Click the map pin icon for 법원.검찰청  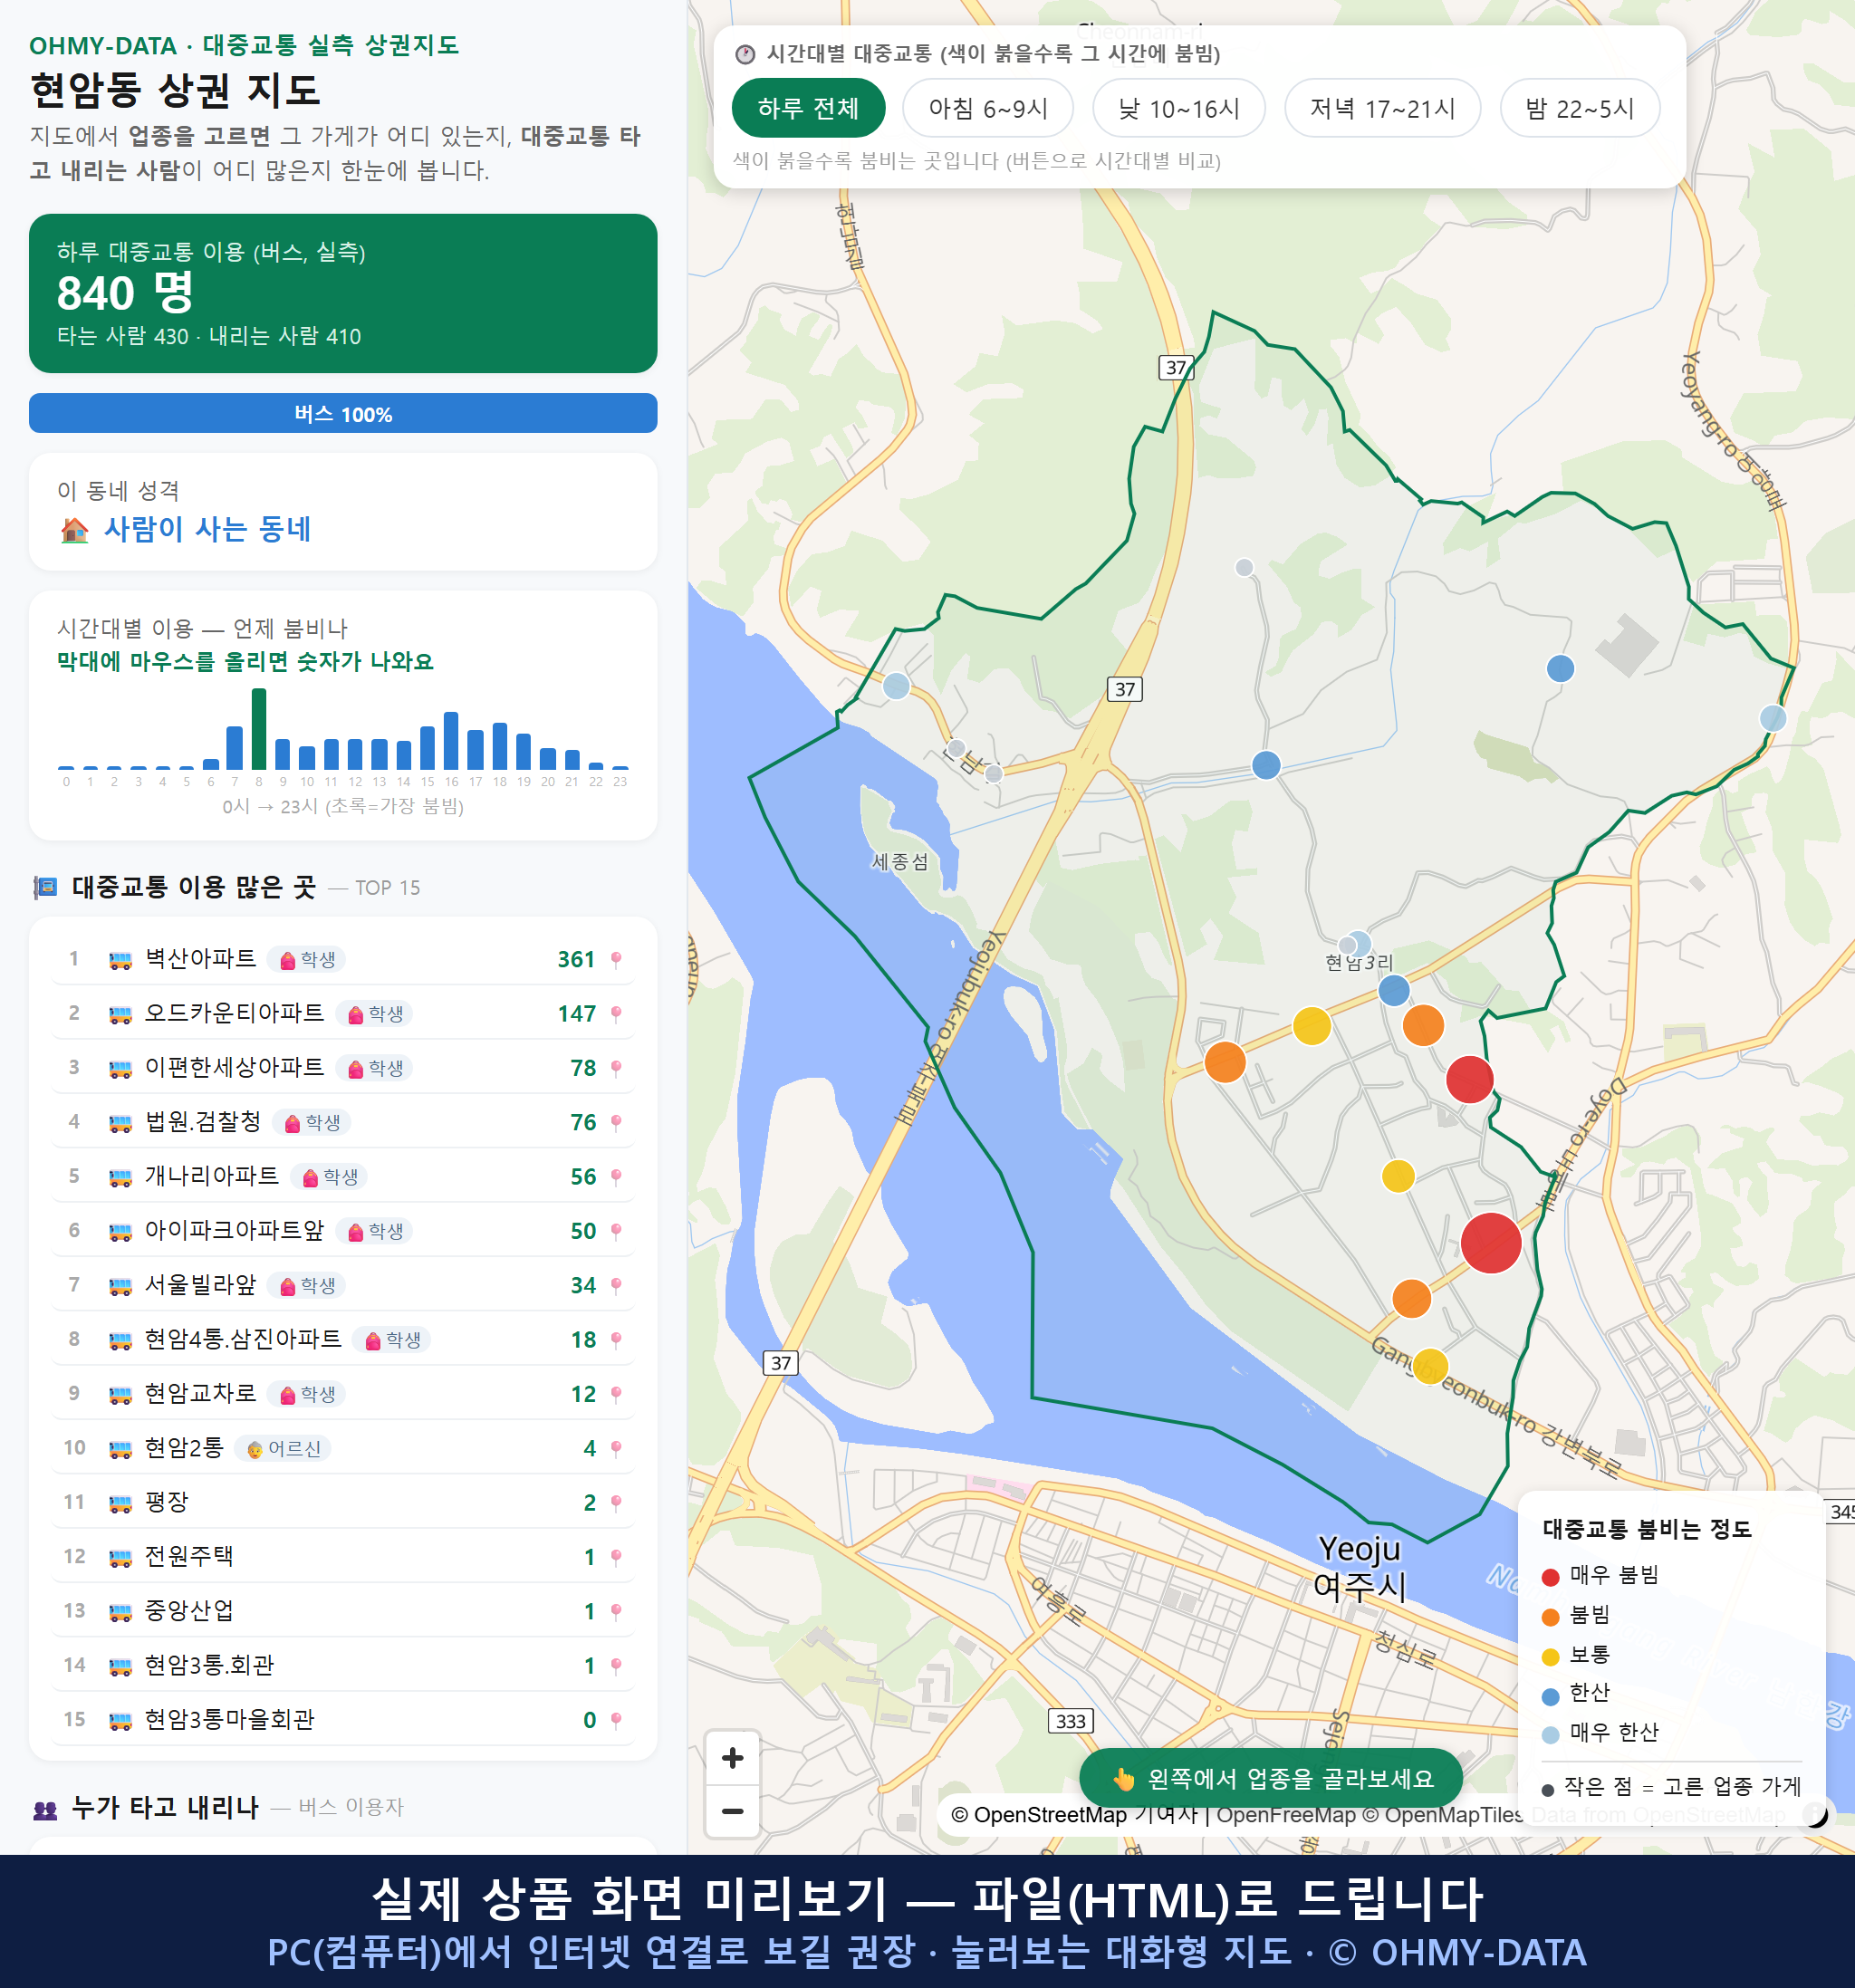(x=616, y=1123)
